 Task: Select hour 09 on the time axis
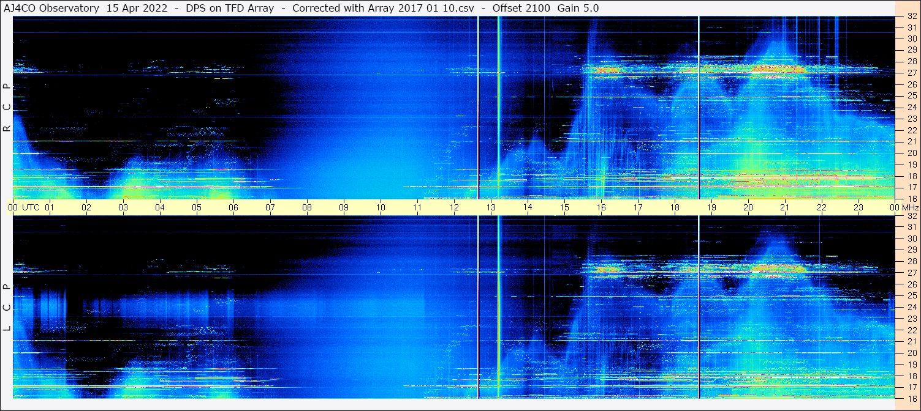pyautogui.click(x=344, y=207)
